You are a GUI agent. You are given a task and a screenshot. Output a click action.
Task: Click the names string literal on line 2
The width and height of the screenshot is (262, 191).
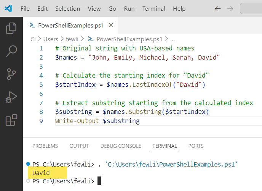click(x=154, y=57)
